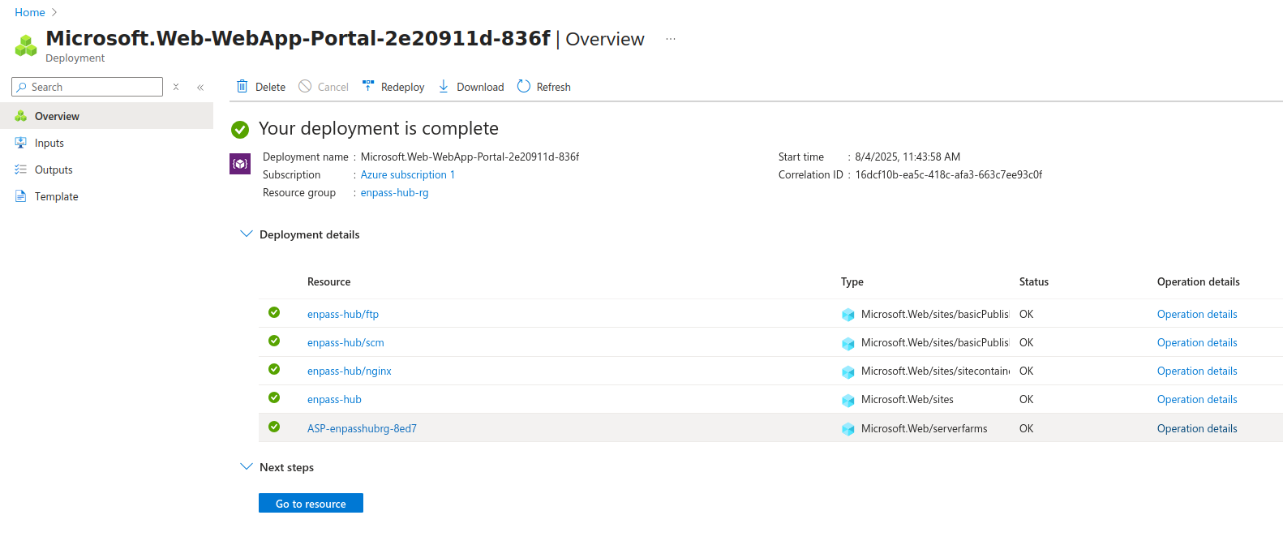Click status checkmark for ASP-enpasshubrg-8ed7 row
1283x541 pixels.
click(x=274, y=427)
